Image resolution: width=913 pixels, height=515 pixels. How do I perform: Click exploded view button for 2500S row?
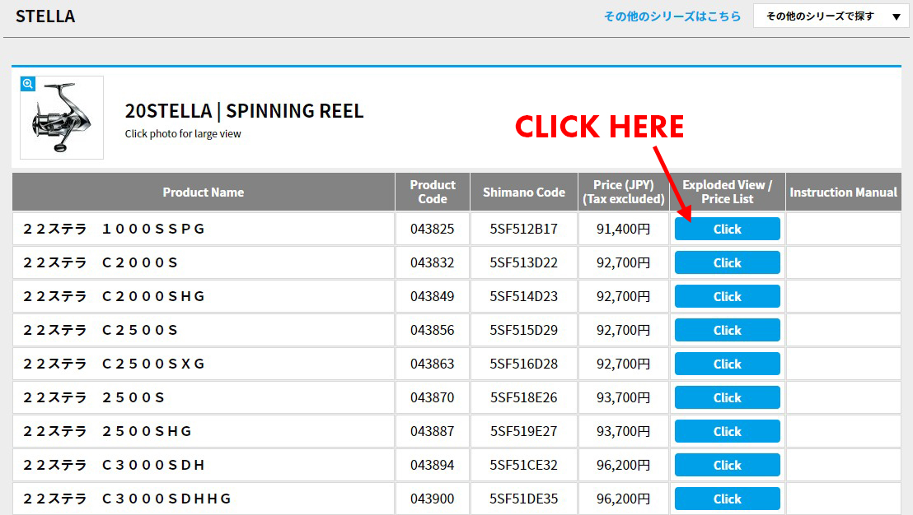[x=728, y=397]
